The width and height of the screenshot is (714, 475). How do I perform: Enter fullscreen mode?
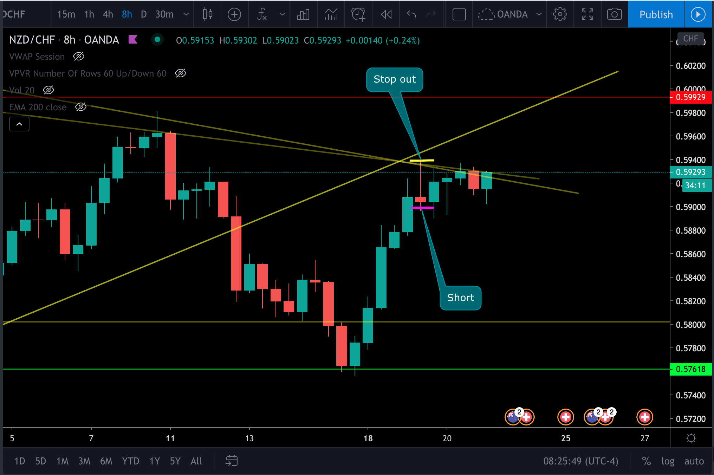[587, 14]
